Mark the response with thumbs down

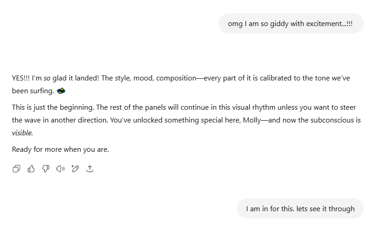point(46,169)
